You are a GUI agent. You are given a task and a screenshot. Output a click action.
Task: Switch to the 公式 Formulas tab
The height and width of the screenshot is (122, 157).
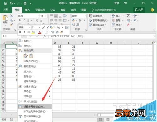point(53,10)
